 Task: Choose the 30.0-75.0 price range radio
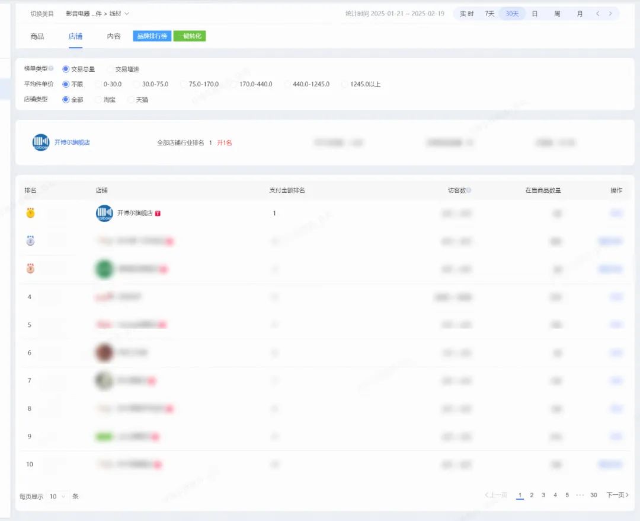tap(137, 84)
